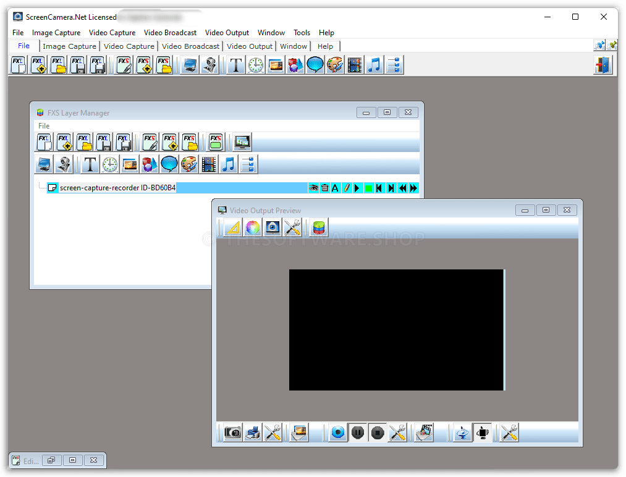Open the File menu in FXS Layer Manager
626x477 pixels.
(44, 126)
